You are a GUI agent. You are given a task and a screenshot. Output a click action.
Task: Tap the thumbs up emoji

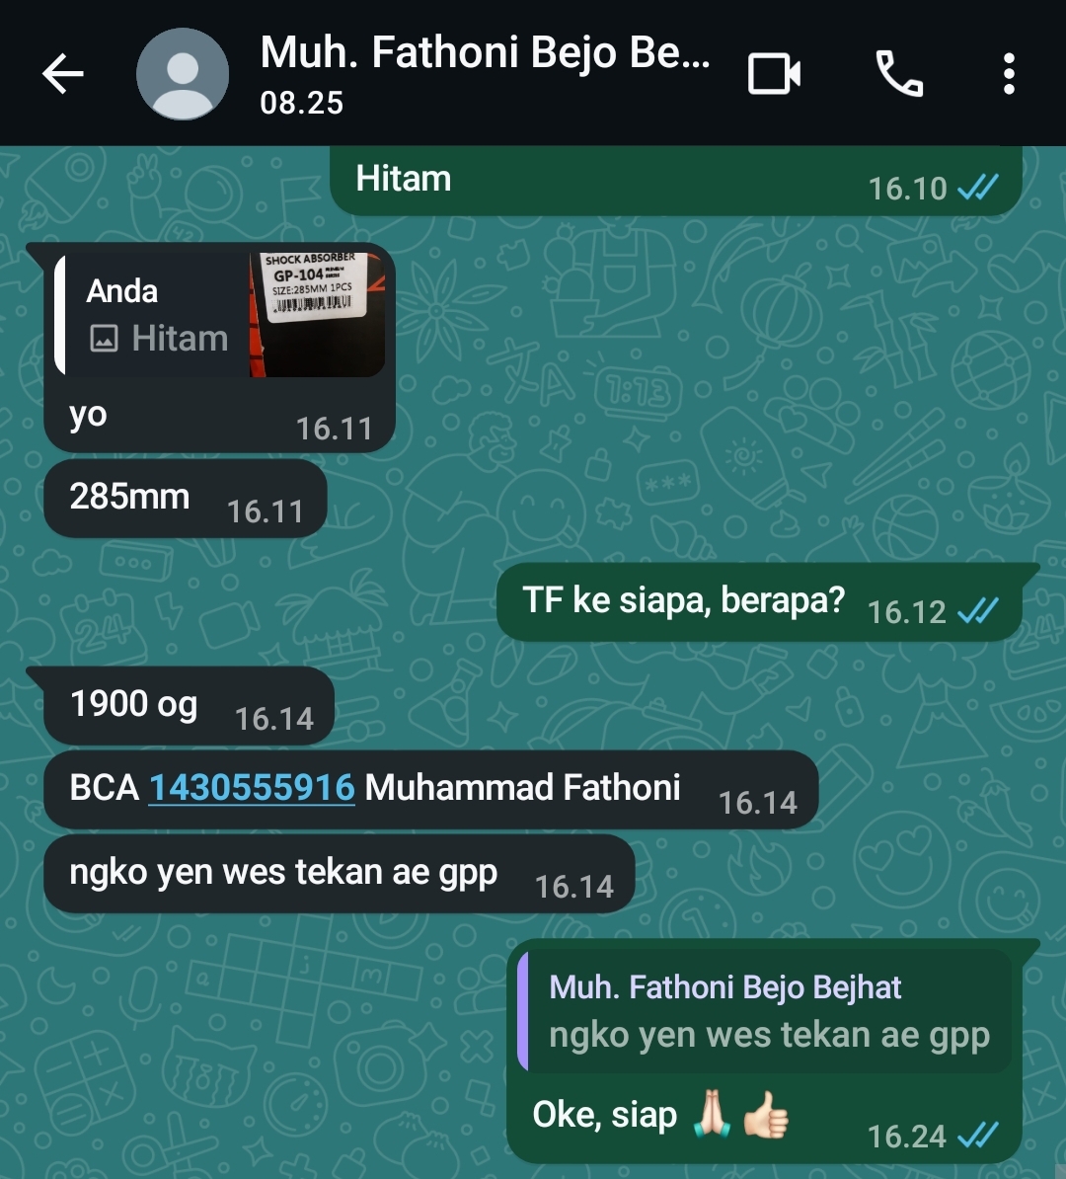coord(766,1115)
